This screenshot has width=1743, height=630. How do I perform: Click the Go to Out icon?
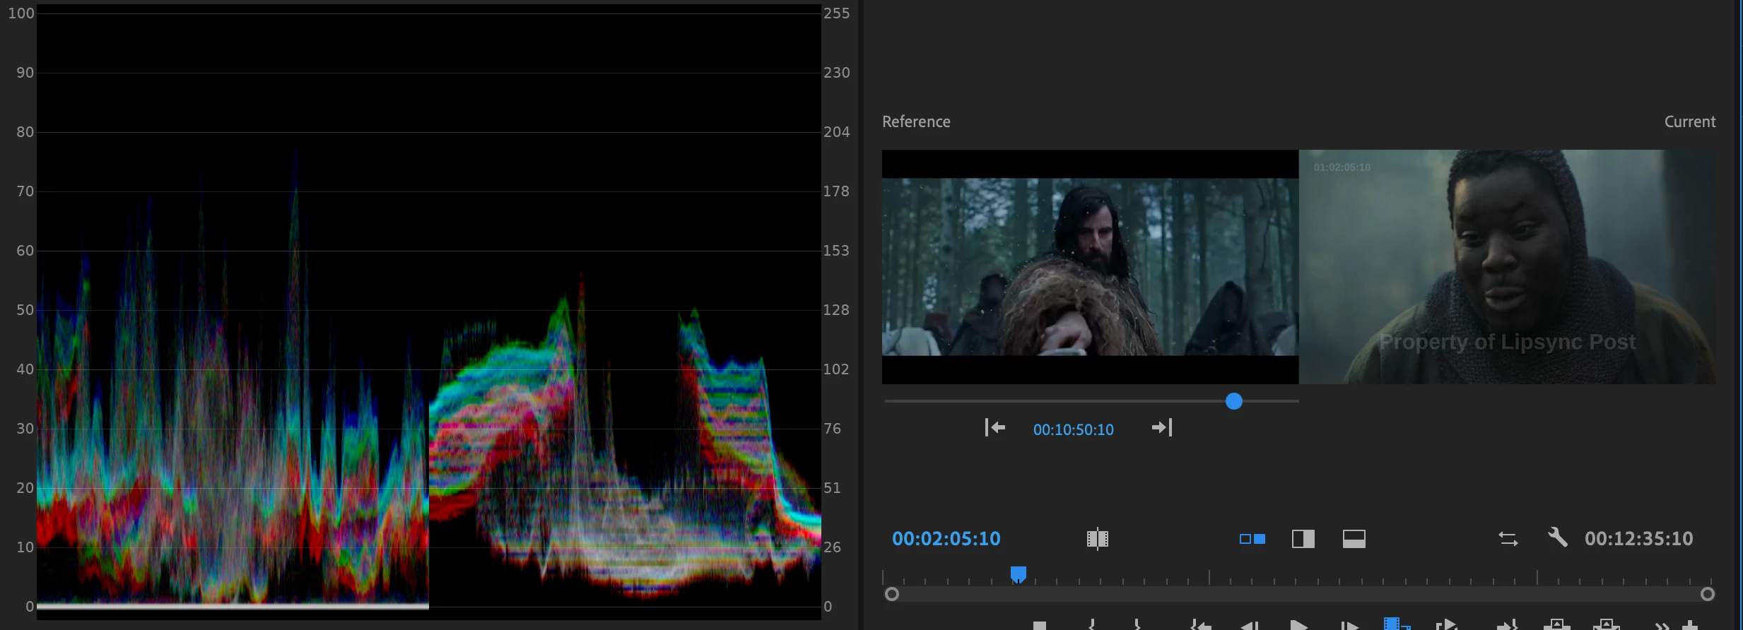(x=1507, y=625)
